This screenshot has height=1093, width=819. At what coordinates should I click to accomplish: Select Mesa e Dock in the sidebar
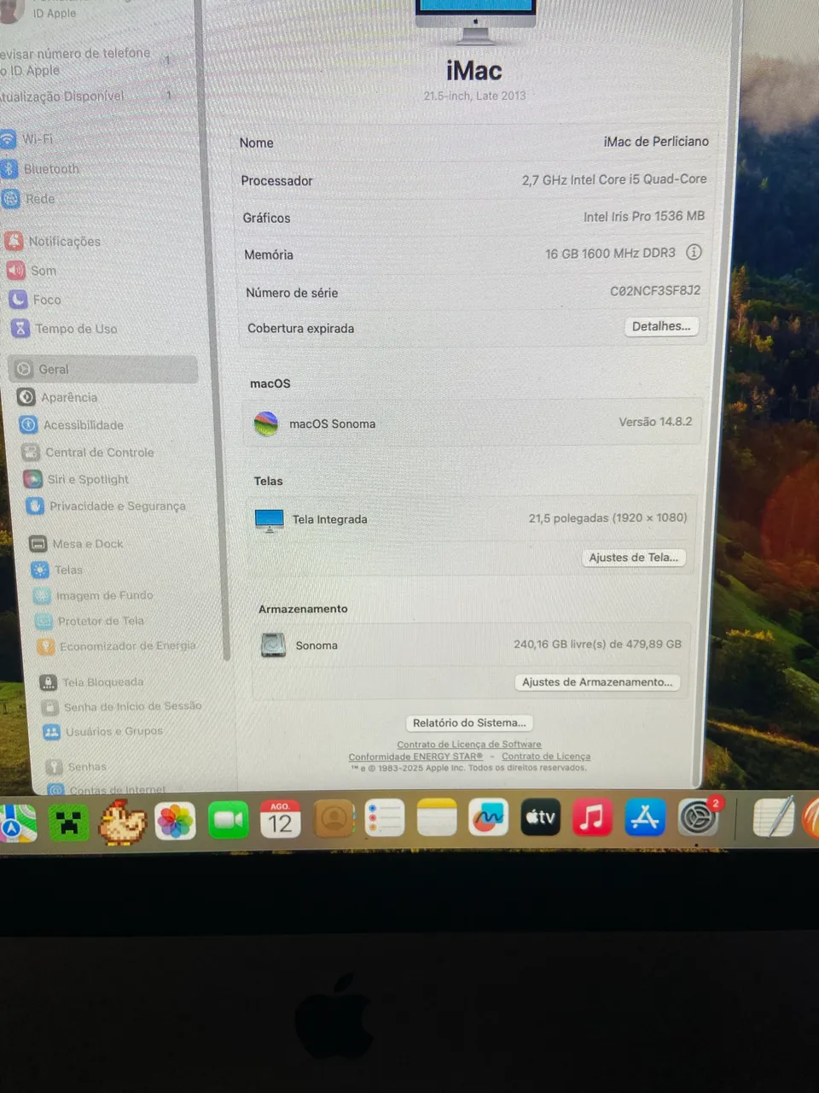[x=76, y=543]
